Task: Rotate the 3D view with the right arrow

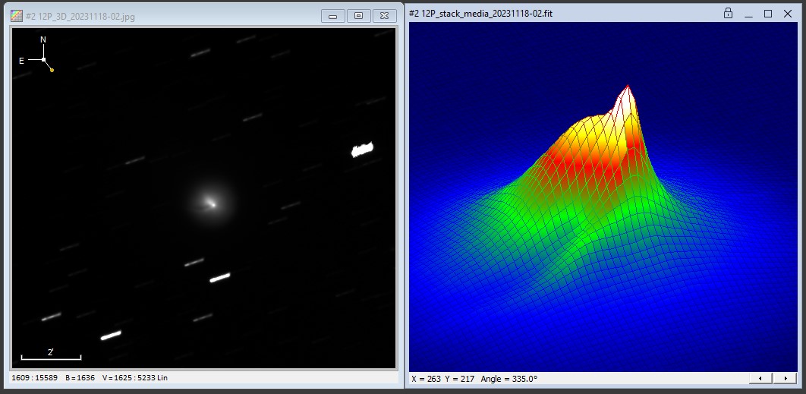Action: [785, 378]
